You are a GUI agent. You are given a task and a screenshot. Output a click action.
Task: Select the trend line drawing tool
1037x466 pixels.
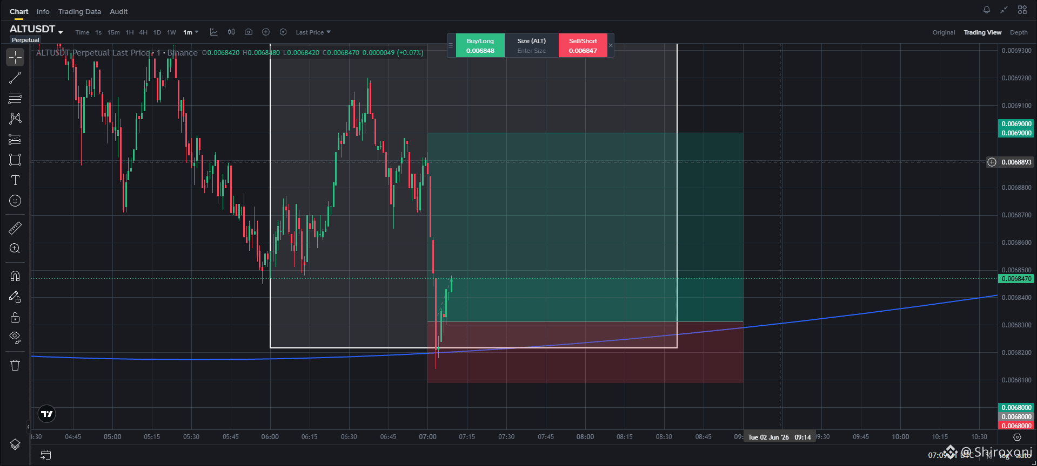coord(15,78)
